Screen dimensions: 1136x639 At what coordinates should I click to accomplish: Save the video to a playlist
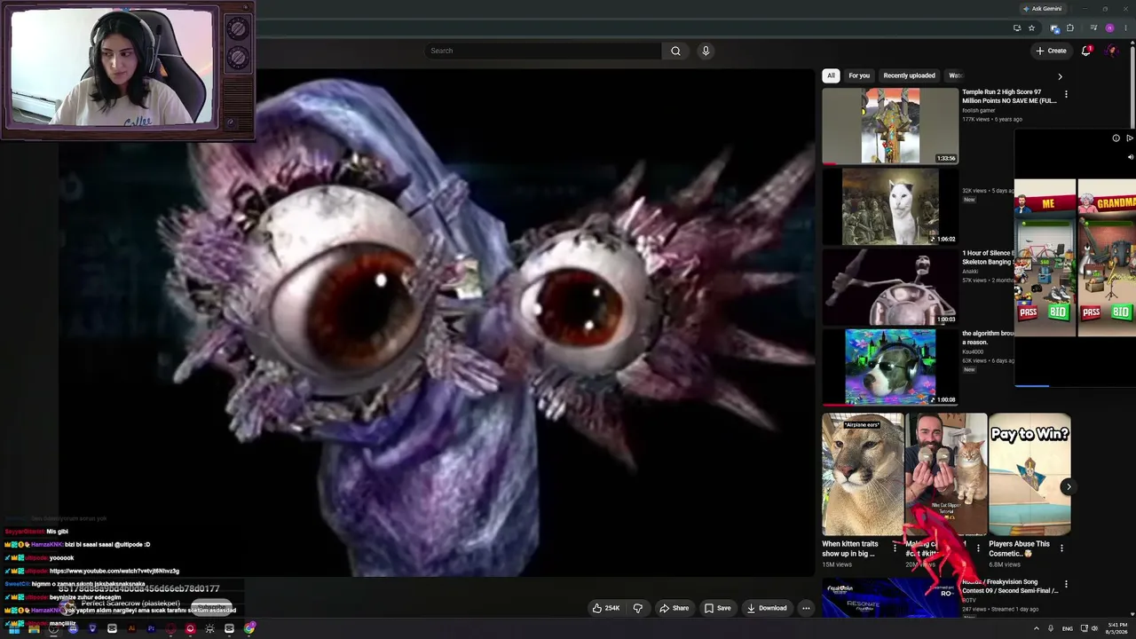717,608
